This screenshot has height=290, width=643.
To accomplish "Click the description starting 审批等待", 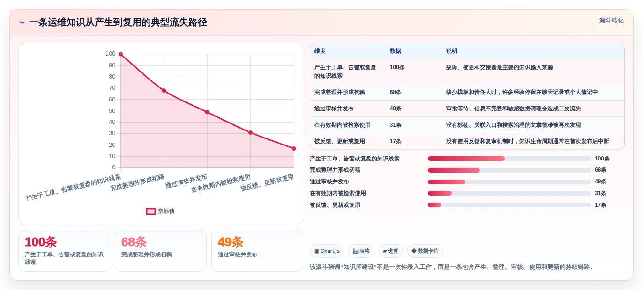I will click(x=514, y=109).
